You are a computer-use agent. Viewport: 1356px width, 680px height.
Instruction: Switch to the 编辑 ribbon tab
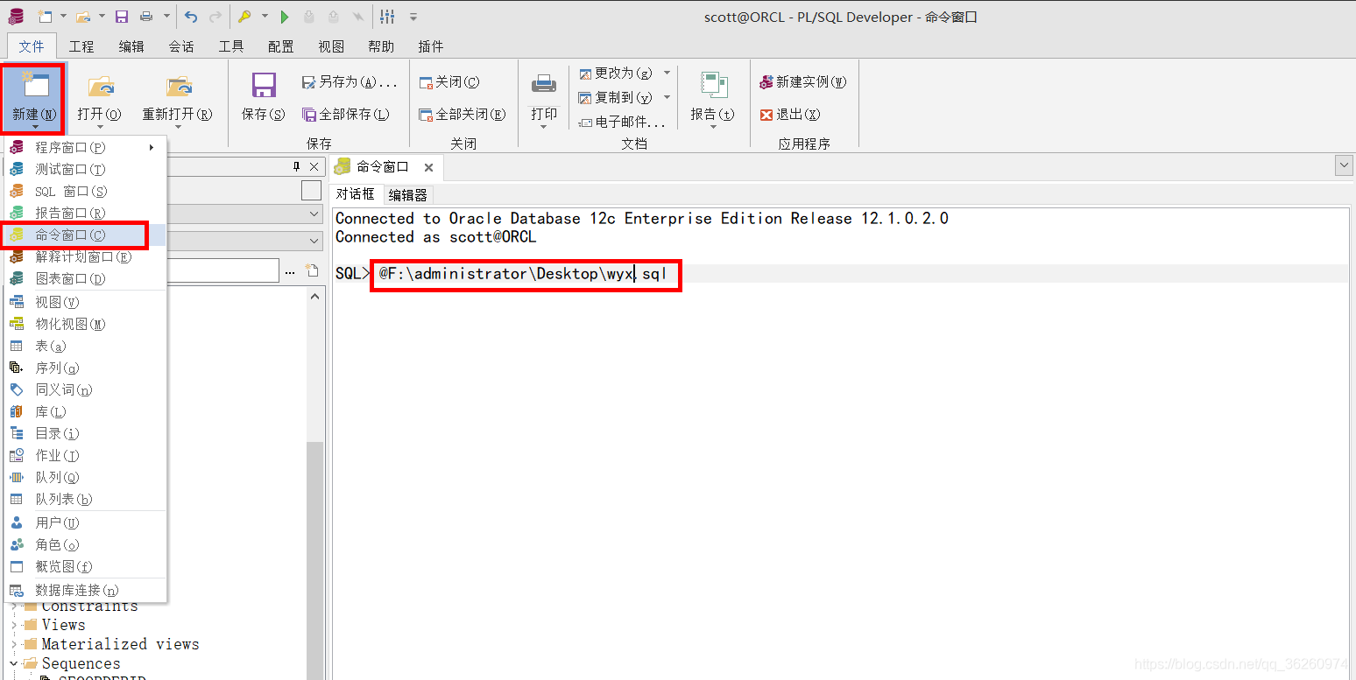pyautogui.click(x=131, y=46)
